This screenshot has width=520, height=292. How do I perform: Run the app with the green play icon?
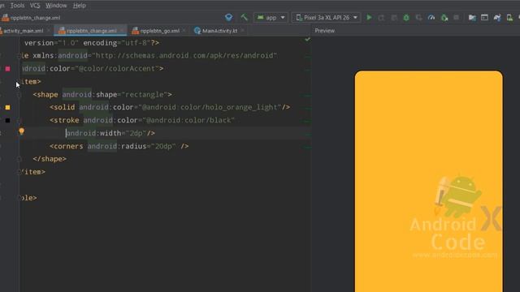(369, 18)
